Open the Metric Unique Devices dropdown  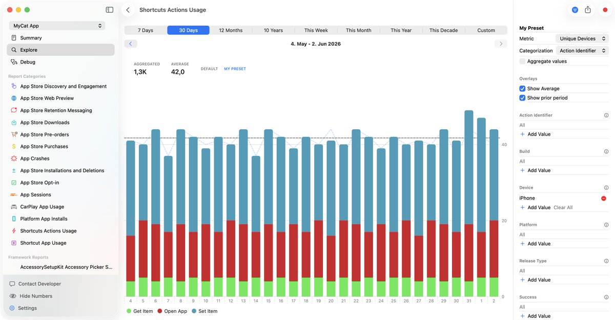(582, 38)
